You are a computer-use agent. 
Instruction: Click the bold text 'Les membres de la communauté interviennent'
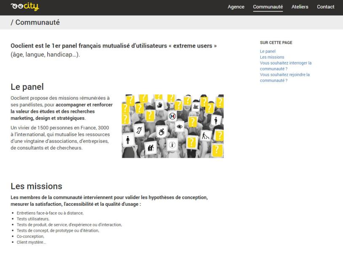pyautogui.click(x=109, y=201)
